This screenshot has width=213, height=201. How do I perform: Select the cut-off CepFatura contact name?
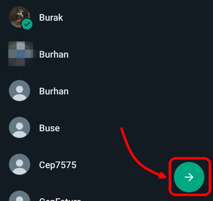point(60,199)
